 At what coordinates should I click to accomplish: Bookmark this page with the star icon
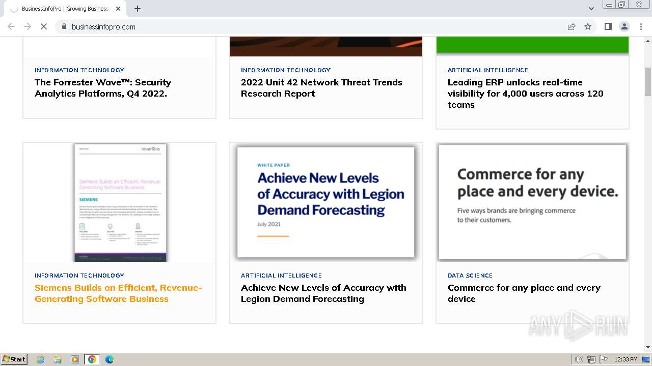588,26
